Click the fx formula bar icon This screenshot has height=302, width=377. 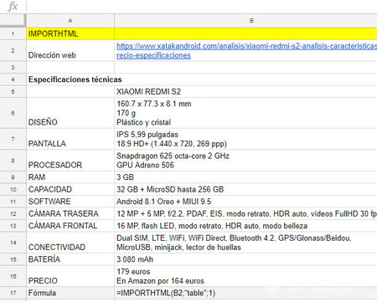pyautogui.click(x=13, y=6)
